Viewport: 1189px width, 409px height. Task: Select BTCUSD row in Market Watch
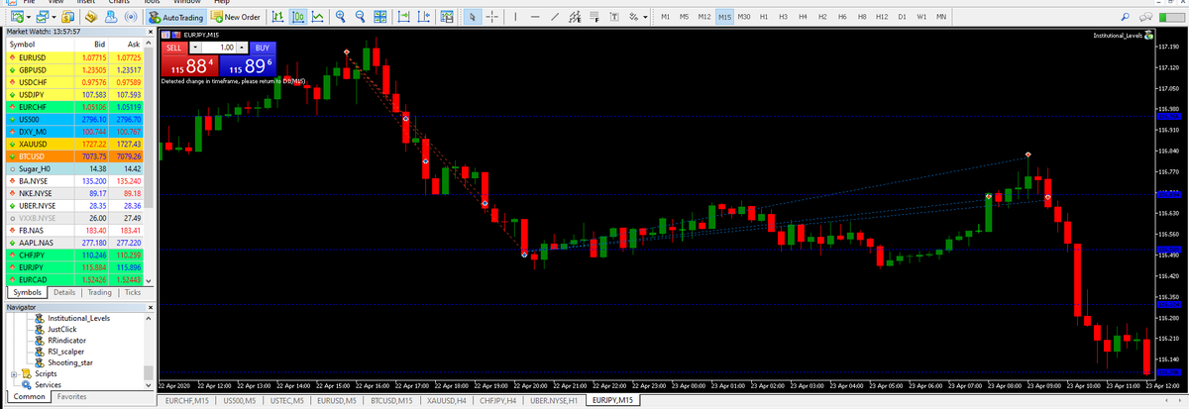74,155
